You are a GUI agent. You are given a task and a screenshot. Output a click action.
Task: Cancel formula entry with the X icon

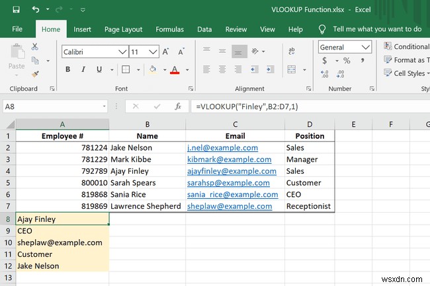(136, 106)
